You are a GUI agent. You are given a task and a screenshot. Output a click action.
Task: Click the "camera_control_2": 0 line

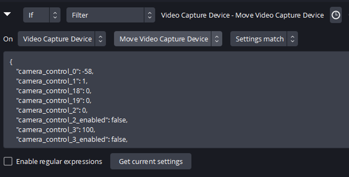click(52, 110)
